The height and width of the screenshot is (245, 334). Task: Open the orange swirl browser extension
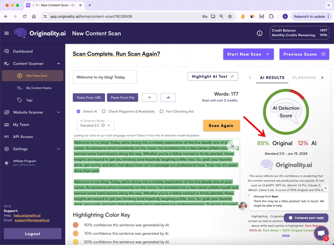pos(252,17)
